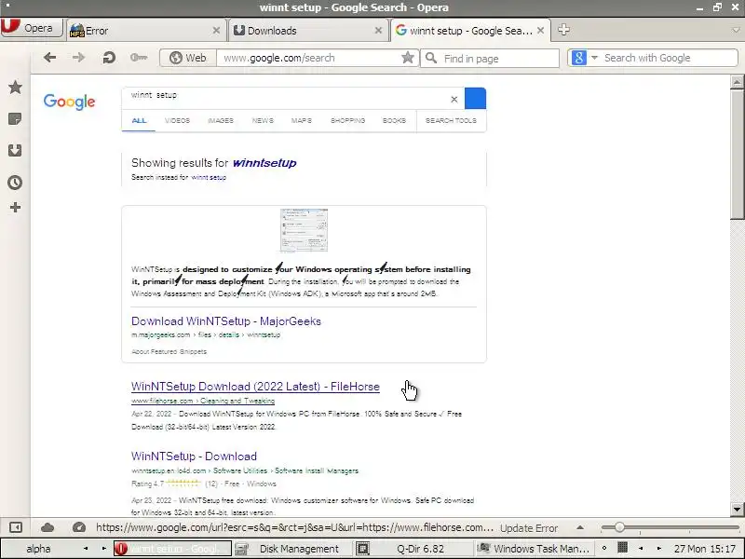Select the BOOKS results tab
The image size is (745, 559).
394,121
